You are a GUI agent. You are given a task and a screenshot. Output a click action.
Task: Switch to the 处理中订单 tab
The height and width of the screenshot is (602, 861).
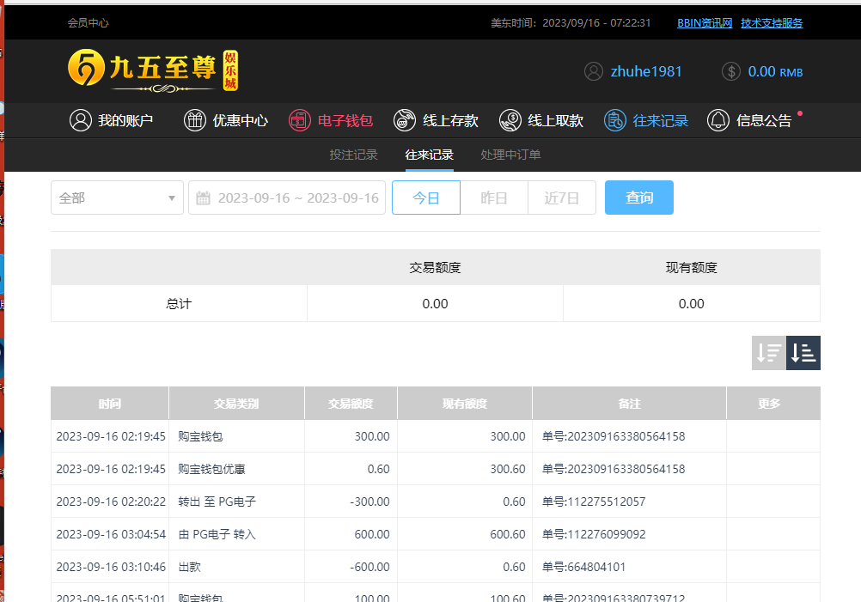coord(511,155)
